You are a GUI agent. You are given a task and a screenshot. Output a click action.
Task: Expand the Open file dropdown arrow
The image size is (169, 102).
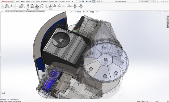(81, 1)
